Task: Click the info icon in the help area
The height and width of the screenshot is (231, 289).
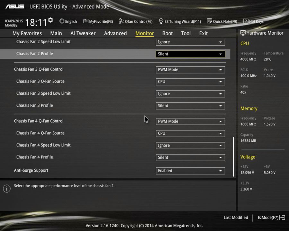Action: tap(6, 189)
